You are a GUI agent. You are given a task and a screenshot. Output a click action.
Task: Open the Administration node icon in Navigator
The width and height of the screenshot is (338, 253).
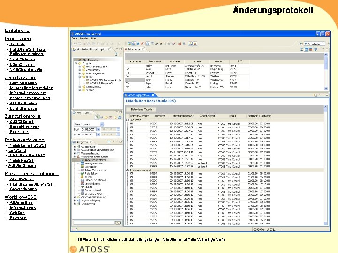[x=78, y=147]
